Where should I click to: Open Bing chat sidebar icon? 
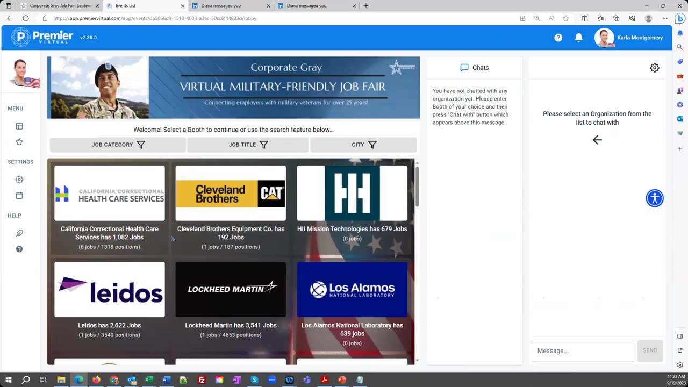tap(680, 18)
